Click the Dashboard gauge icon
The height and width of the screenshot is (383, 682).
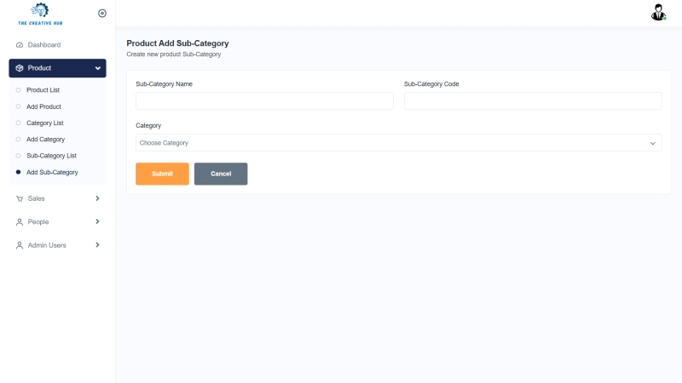[x=20, y=45]
